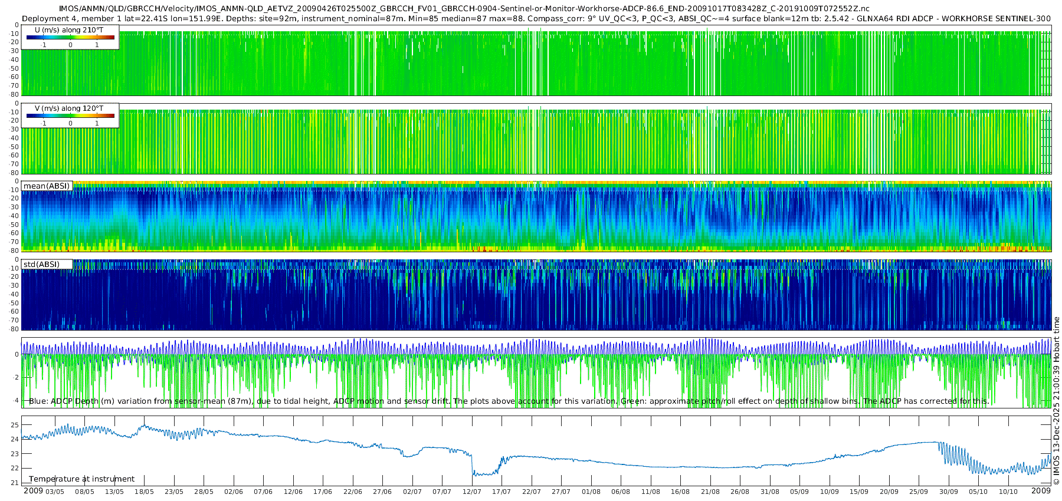Select the 21/08 date on time axis
The width and height of the screenshot is (1062, 501).
pyautogui.click(x=710, y=492)
